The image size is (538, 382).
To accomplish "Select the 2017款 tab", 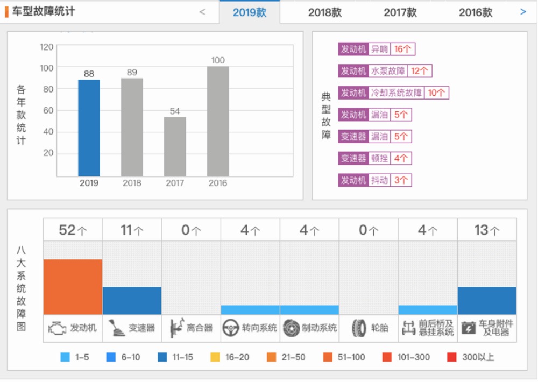I will pyautogui.click(x=401, y=11).
